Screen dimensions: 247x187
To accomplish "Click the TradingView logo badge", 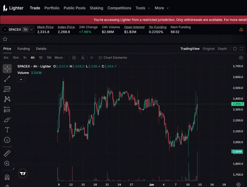I will (23, 174).
